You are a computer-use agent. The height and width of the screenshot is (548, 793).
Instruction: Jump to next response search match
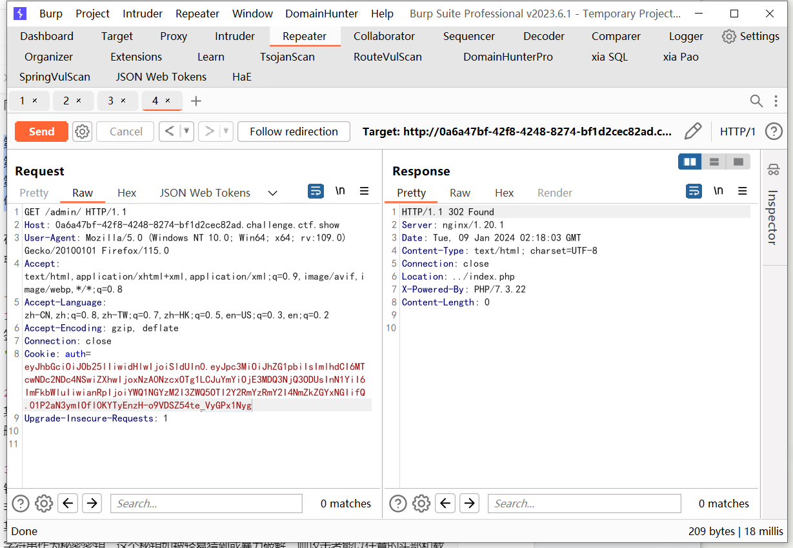click(x=469, y=504)
